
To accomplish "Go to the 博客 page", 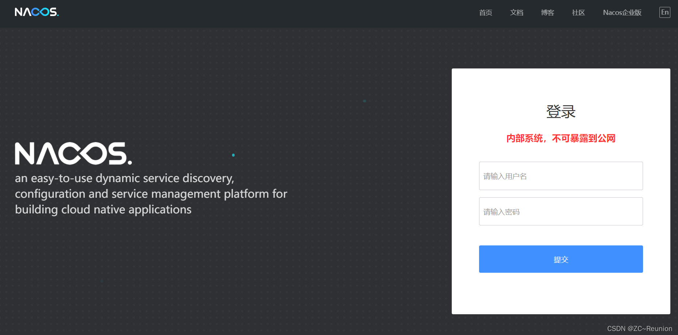I will pyautogui.click(x=548, y=13).
